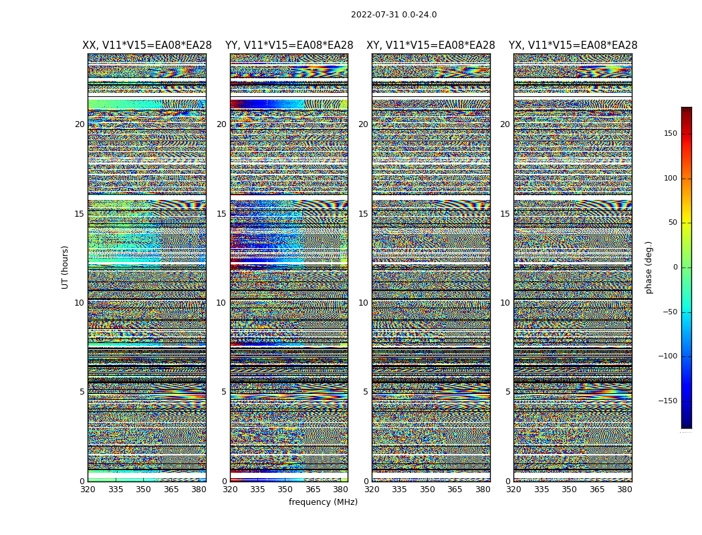Click the 335 MHz tick under YX plot
Screen dimensions: 702x535
coord(542,490)
